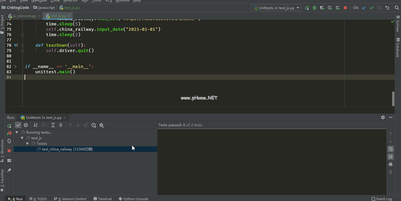Screen dimensions: 401x201
Task: Pin the Run tab
Action: point(9,170)
